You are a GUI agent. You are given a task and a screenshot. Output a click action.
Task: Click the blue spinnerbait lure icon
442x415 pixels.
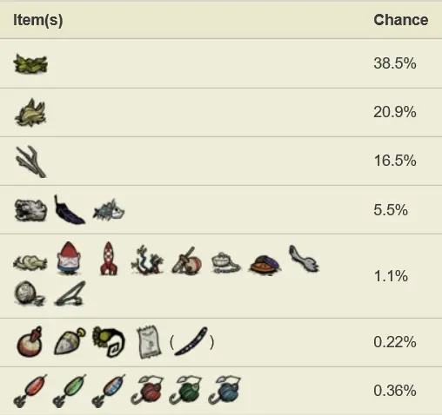(x=224, y=390)
